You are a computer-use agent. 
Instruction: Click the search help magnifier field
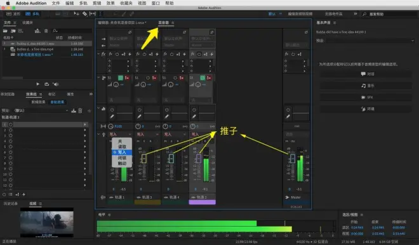point(389,14)
